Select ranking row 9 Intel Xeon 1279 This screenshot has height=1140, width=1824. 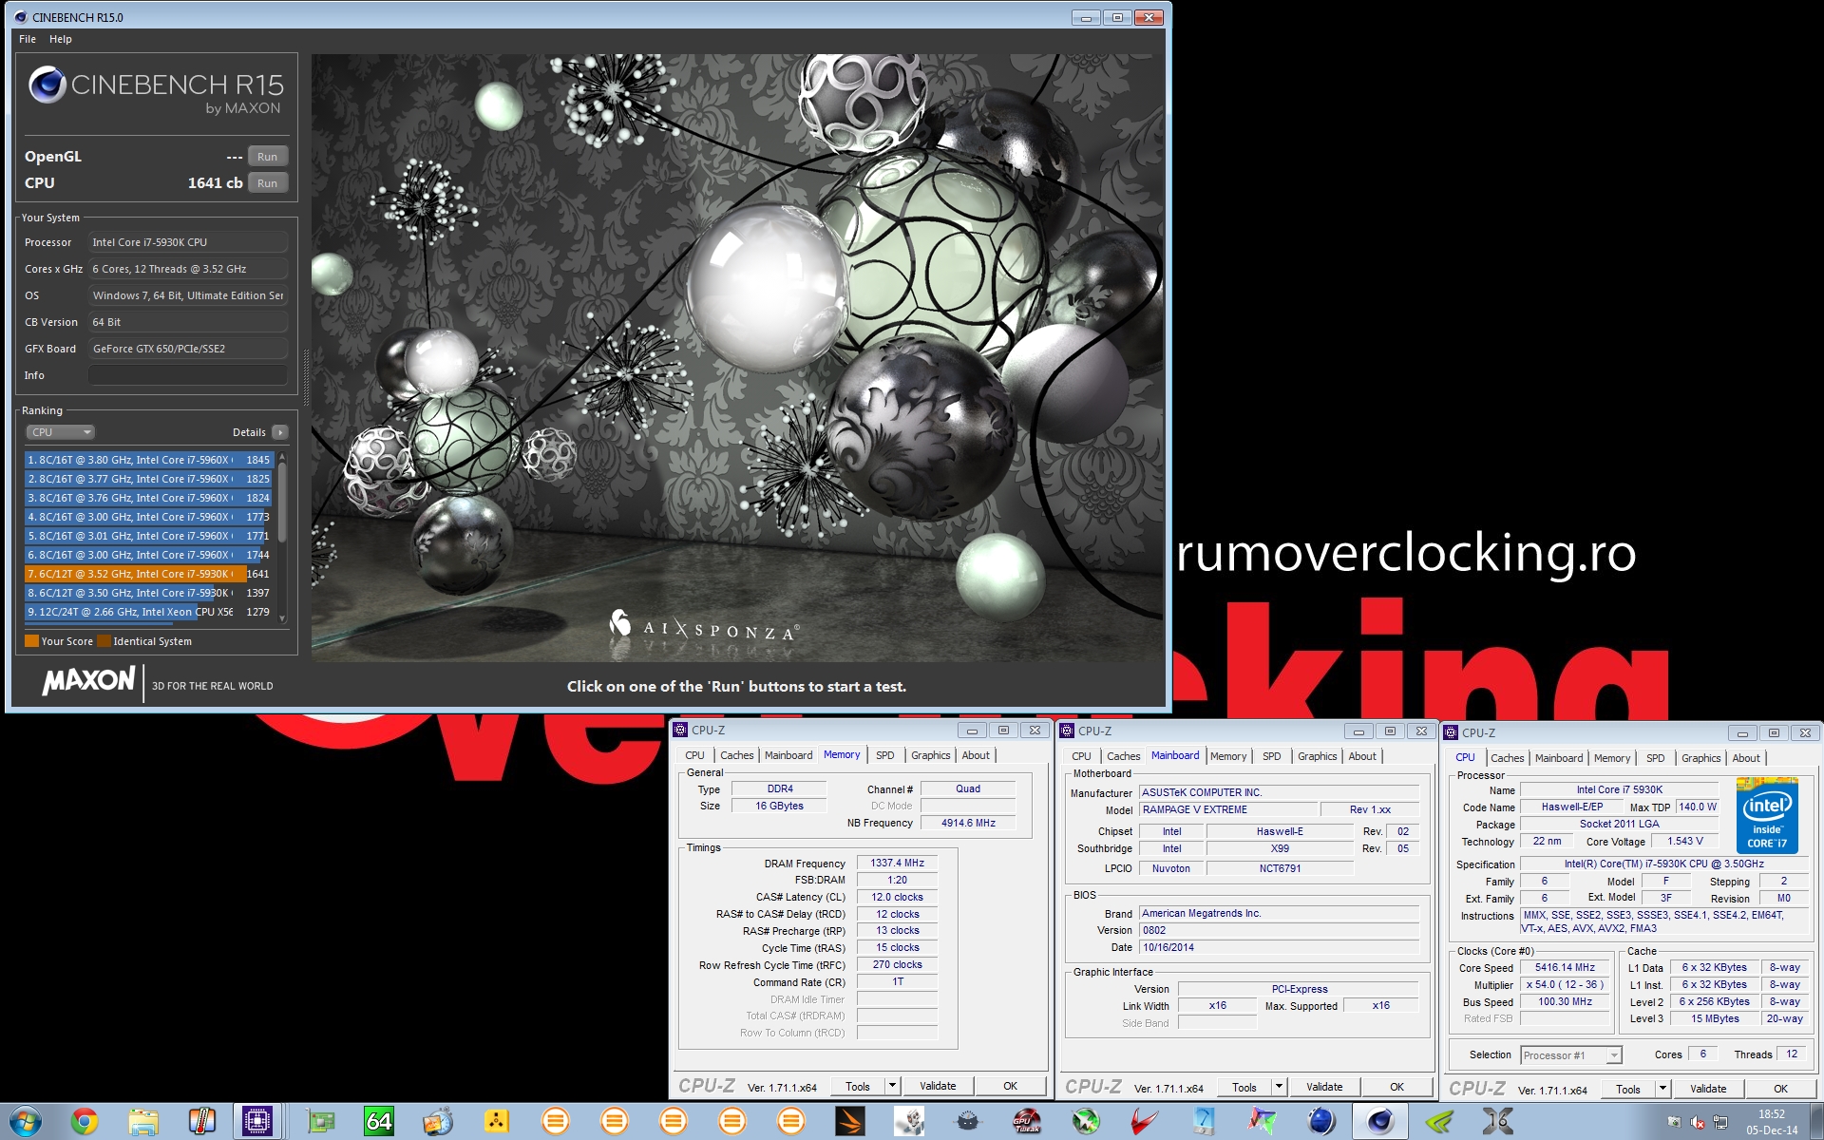click(149, 612)
